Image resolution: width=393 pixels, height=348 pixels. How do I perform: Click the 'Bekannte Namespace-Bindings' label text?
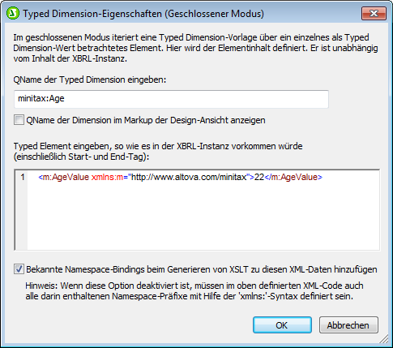tap(202, 269)
